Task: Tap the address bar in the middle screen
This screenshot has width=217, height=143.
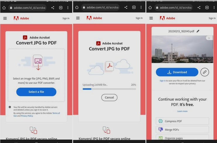Action: (101, 7)
